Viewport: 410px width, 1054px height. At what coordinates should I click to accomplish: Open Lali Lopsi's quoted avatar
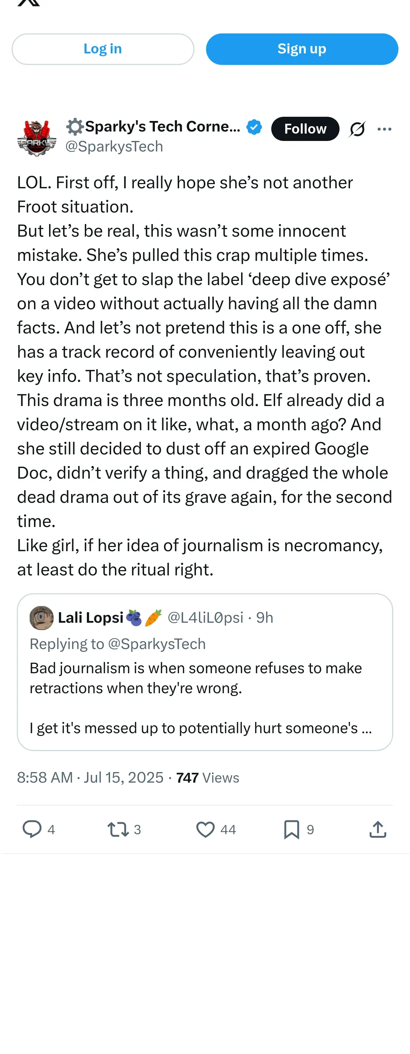tap(42, 617)
